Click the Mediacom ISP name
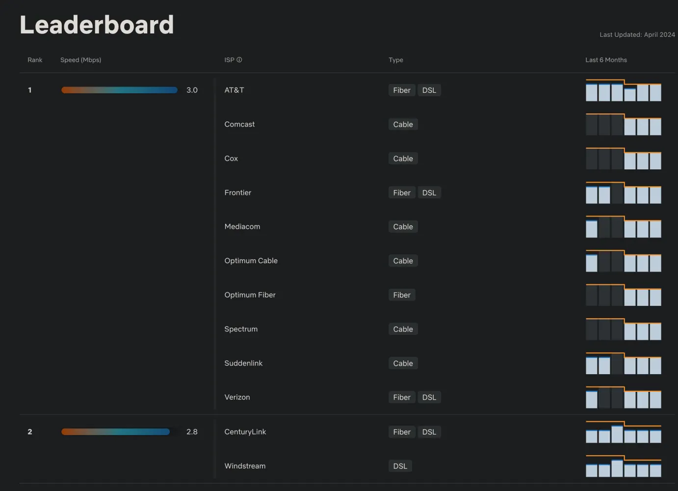Image resolution: width=678 pixels, height=491 pixels. 242,226
